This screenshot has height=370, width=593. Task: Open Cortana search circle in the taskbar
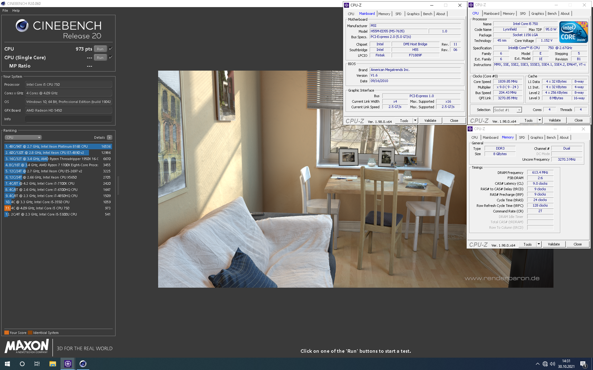click(22, 364)
